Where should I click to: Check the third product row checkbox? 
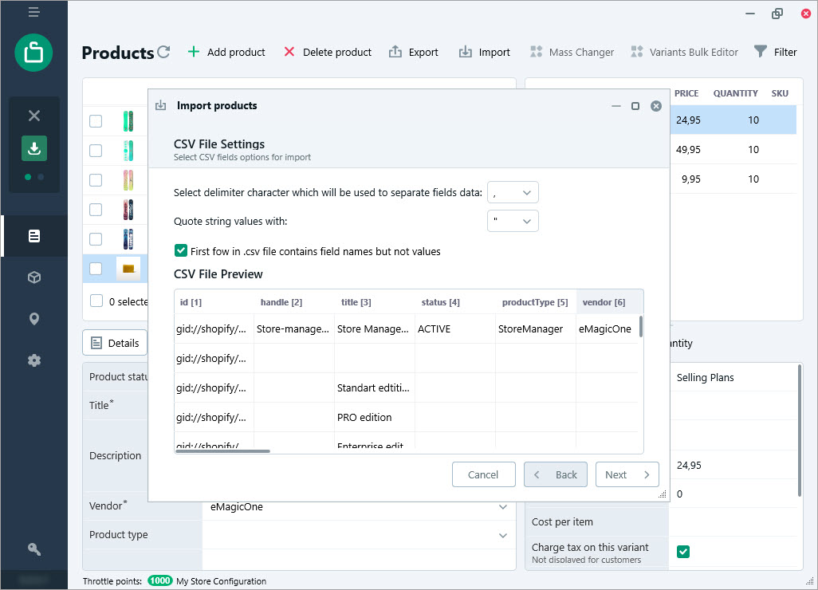click(x=96, y=180)
